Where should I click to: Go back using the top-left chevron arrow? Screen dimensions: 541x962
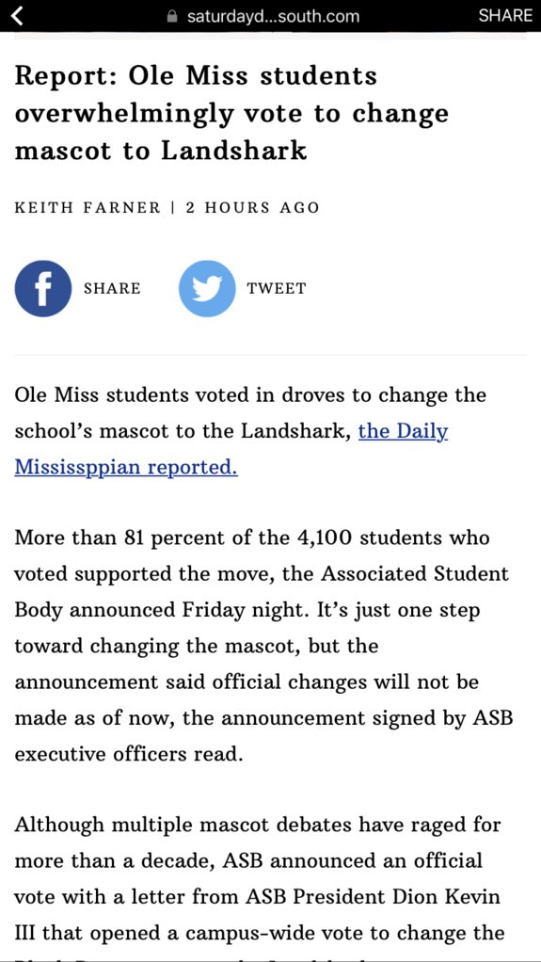point(17,15)
